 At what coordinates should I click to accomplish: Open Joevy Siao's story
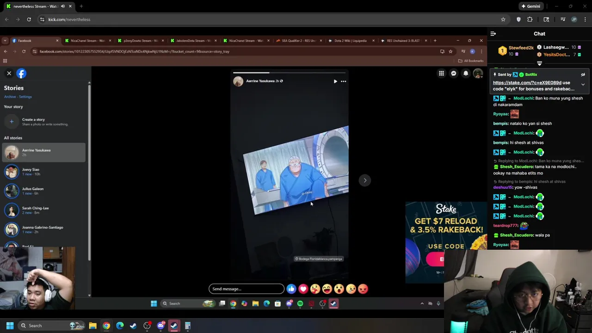coord(44,172)
